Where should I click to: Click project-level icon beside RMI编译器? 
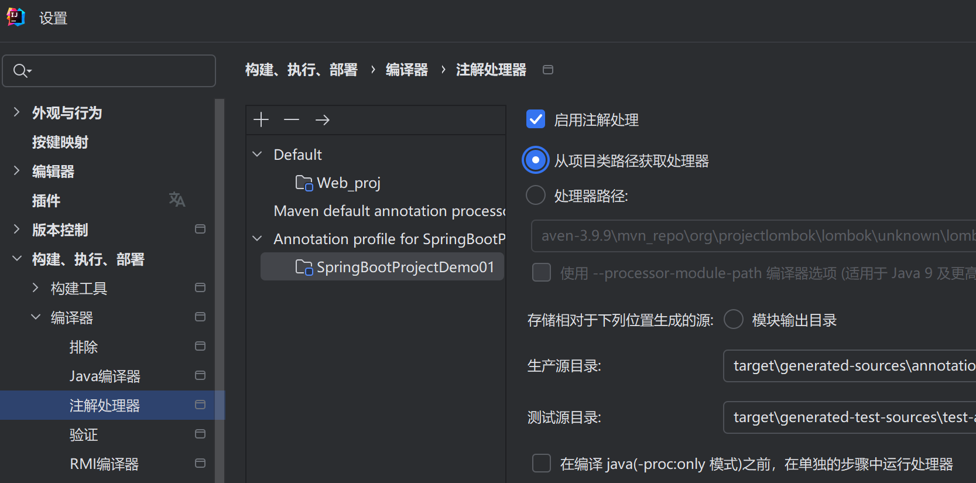200,463
